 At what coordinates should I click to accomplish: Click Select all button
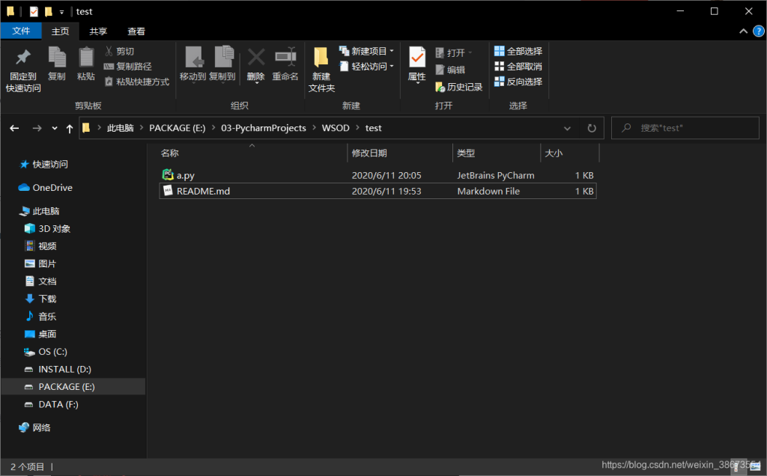tap(518, 51)
